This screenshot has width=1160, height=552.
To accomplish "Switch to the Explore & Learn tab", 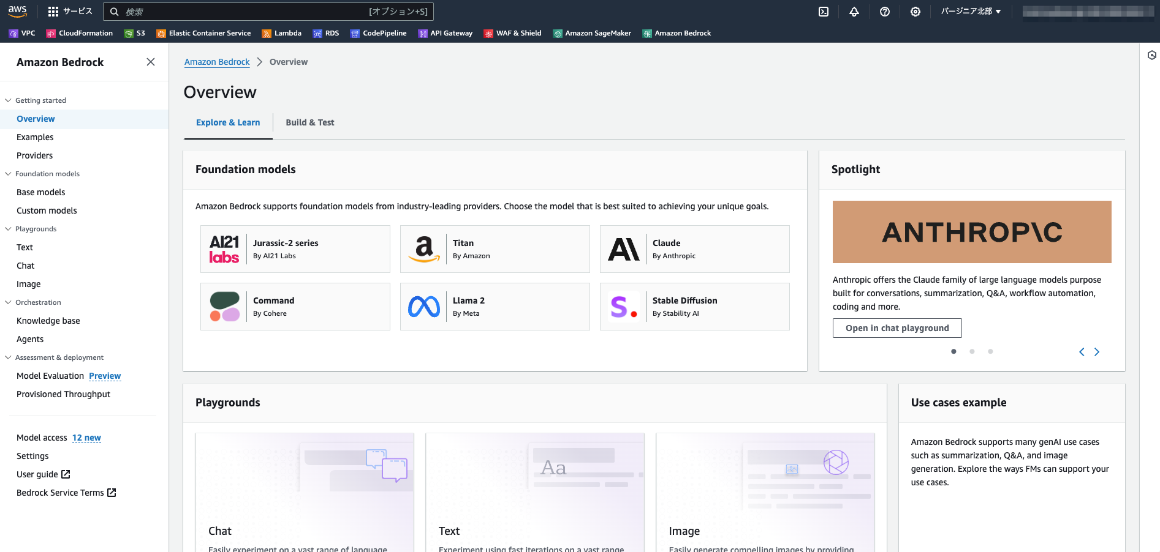I will pos(228,122).
